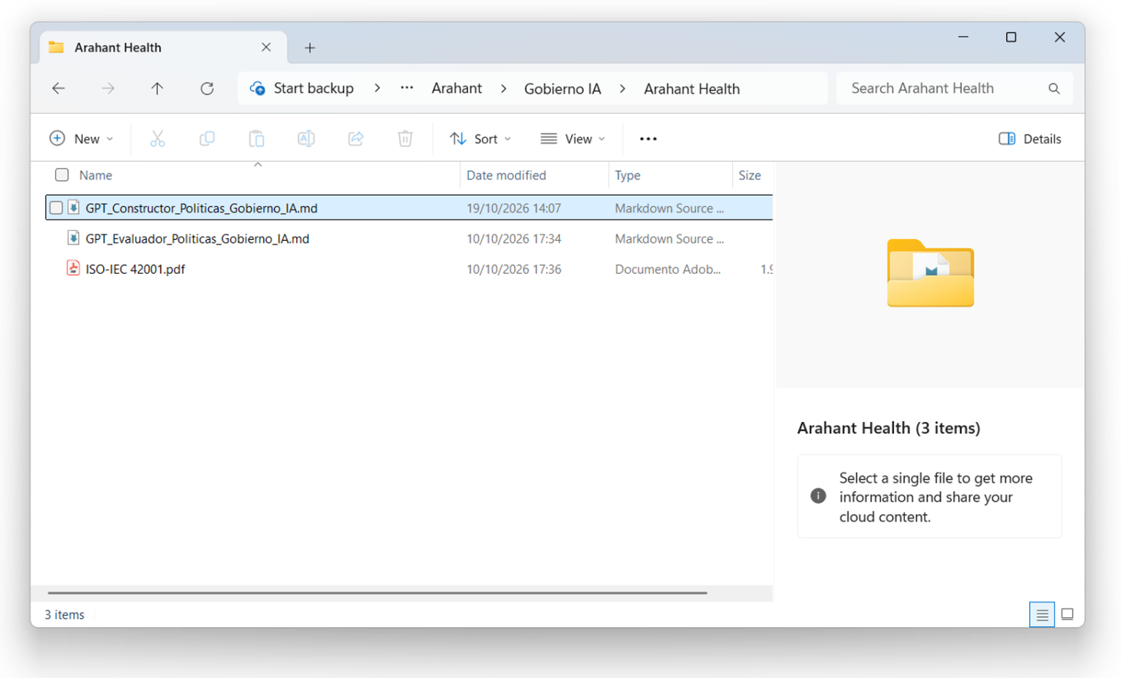
Task: Click the Cut scissors icon
Action: [x=158, y=139]
